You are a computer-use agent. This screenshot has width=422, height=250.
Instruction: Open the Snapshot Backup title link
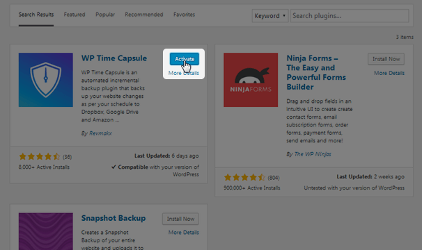pos(114,218)
